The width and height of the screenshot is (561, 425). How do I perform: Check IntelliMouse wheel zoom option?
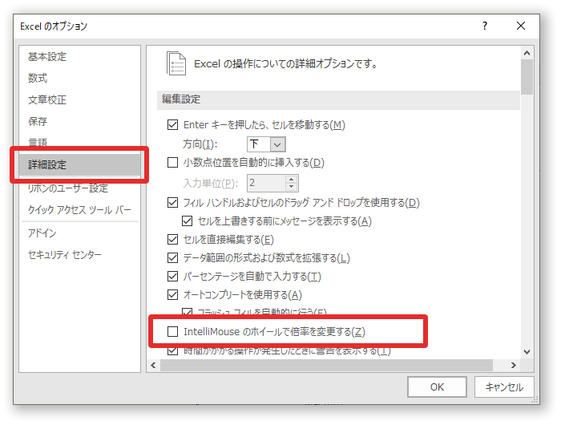click(172, 331)
